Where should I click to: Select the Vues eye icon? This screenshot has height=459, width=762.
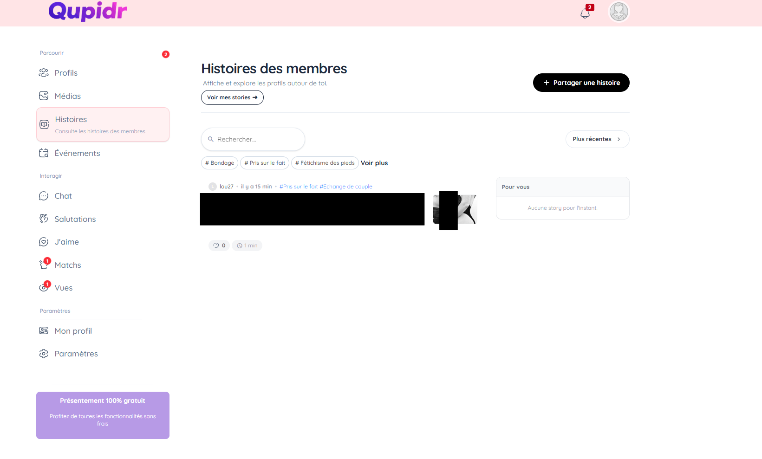pyautogui.click(x=44, y=288)
